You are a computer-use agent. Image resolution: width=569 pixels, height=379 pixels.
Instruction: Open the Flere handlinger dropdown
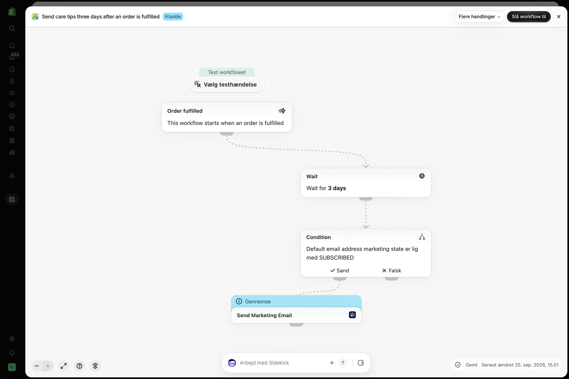479,17
